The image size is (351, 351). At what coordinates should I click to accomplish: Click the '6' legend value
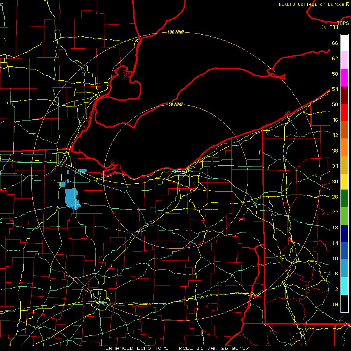336,274
